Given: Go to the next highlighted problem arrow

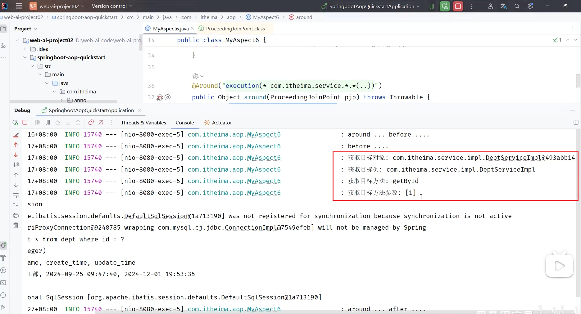Looking at the screenshot, I should coord(576,40).
